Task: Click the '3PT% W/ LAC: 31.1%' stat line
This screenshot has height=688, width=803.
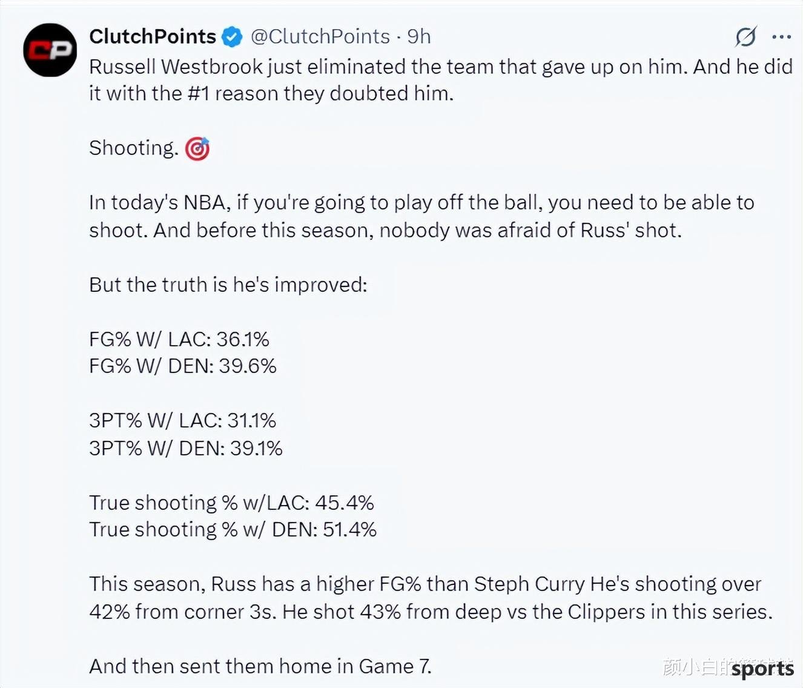Action: (183, 420)
